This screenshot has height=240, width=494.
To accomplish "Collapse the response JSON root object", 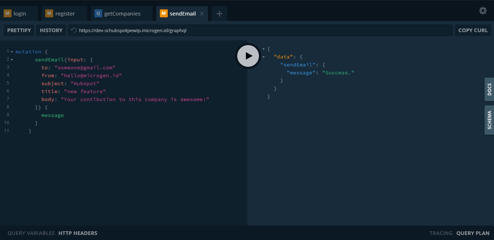I will pyautogui.click(x=263, y=49).
